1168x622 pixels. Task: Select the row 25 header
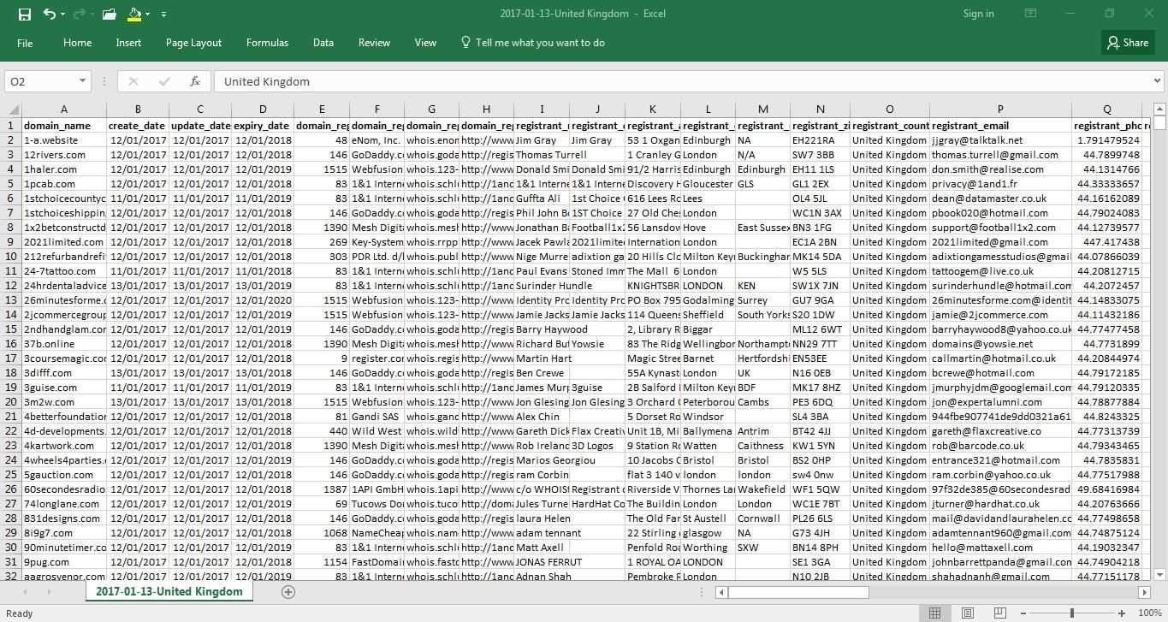point(10,474)
